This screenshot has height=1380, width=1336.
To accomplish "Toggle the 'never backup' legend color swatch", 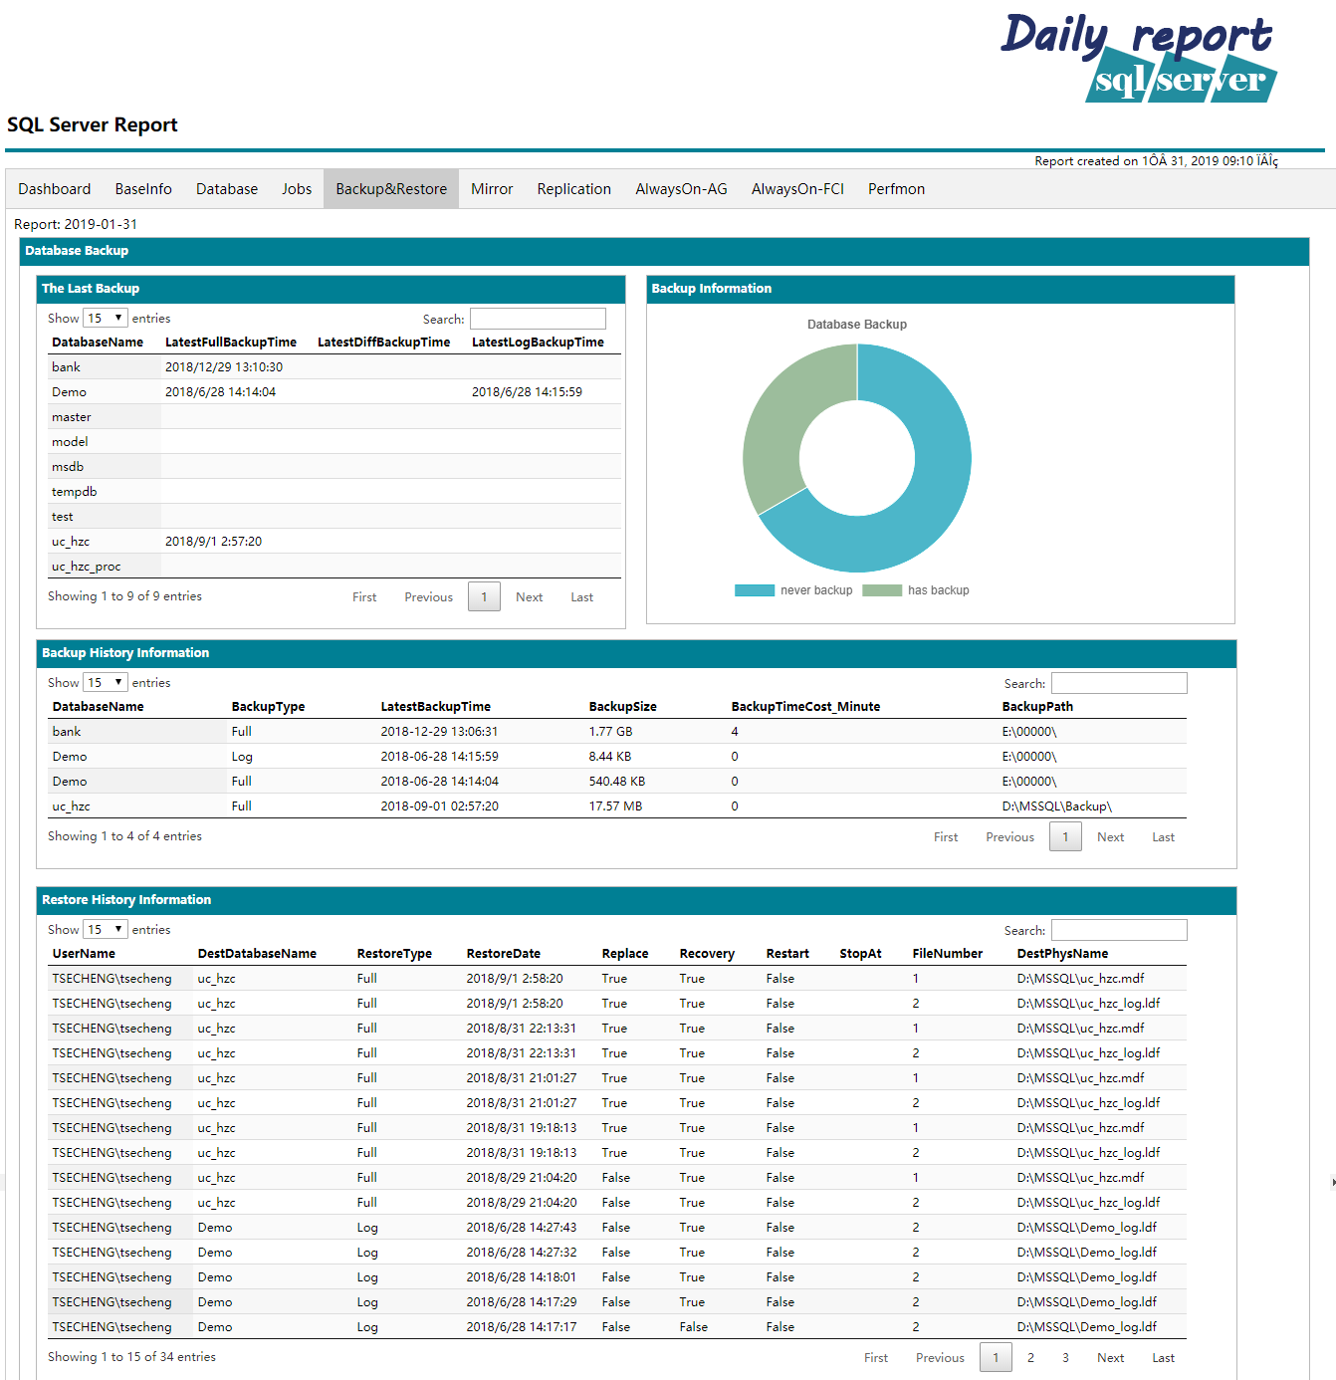I will click(x=755, y=590).
